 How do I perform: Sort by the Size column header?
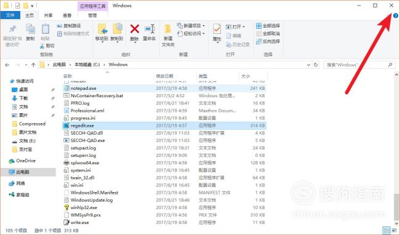(246, 76)
